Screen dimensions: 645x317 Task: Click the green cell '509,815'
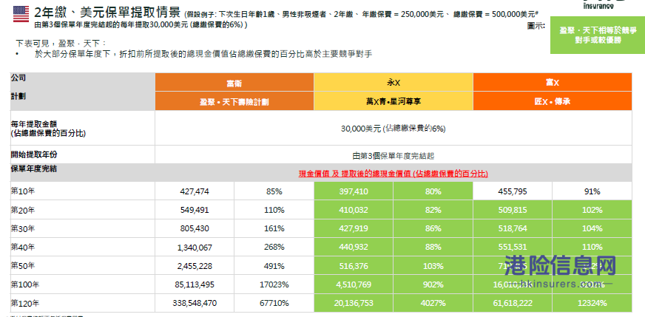(513, 210)
